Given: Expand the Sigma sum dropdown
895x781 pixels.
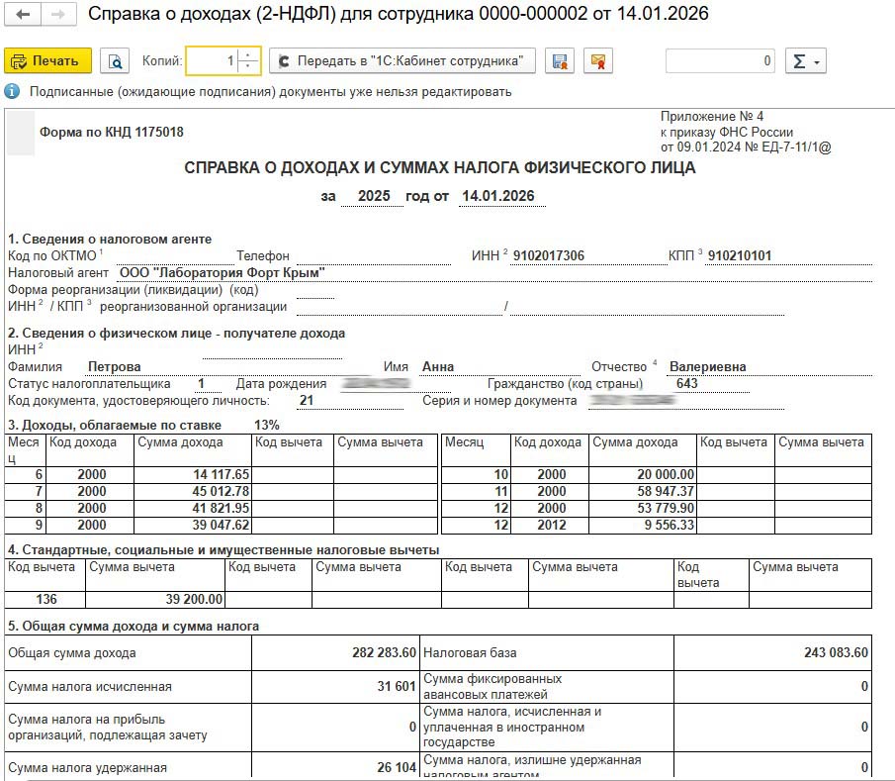Looking at the screenshot, I should coord(805,61).
